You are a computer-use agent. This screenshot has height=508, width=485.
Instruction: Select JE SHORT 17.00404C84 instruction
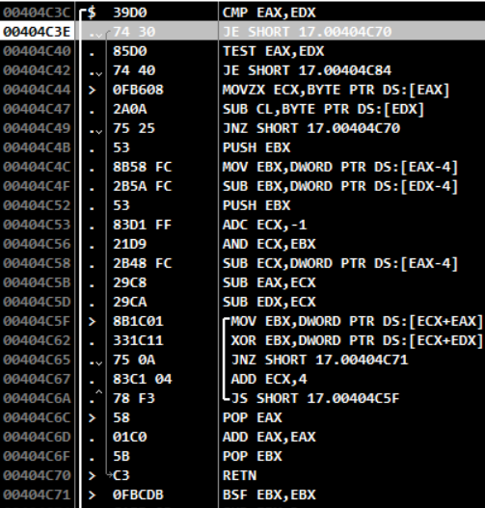pyautogui.click(x=308, y=70)
